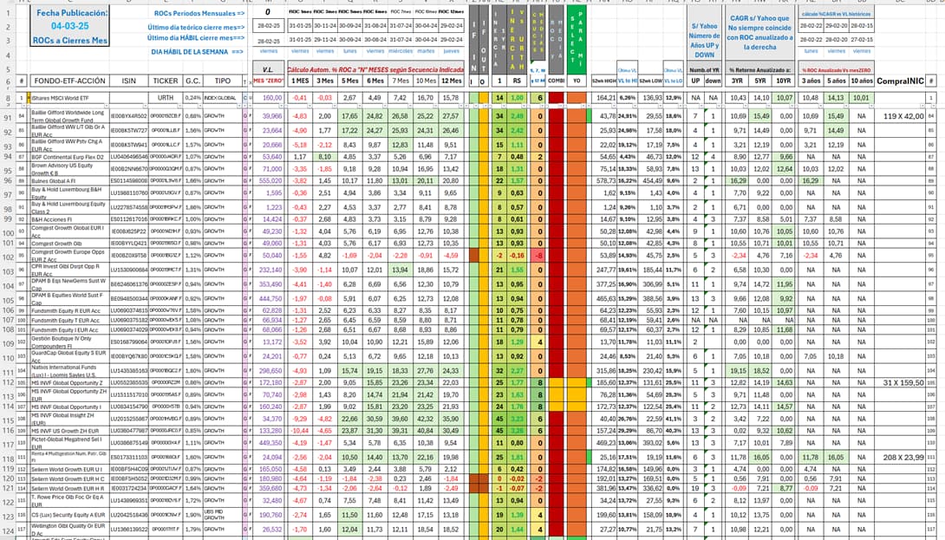Select the 'MS INVF Global Opportunity Z' cell
Screen dimensions: 945x540
pyautogui.click(x=70, y=383)
